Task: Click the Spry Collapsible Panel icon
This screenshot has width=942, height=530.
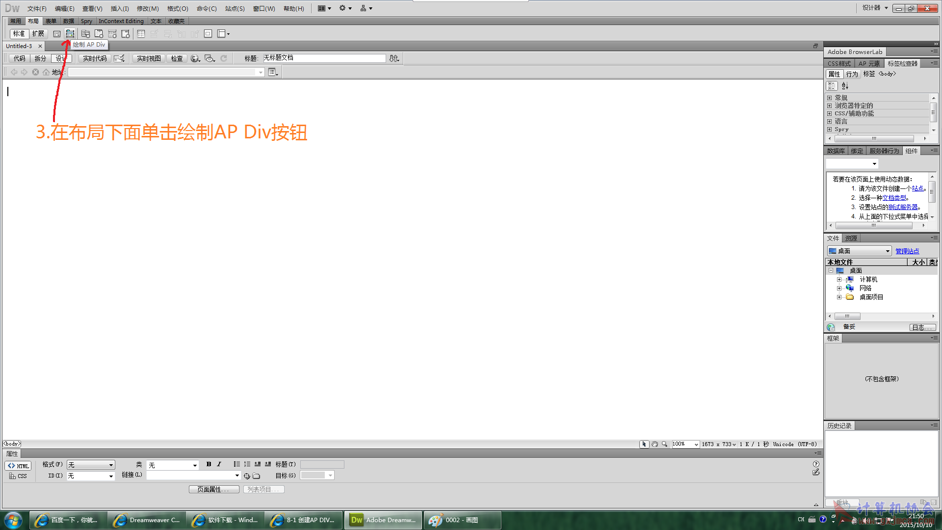Action: (x=126, y=34)
